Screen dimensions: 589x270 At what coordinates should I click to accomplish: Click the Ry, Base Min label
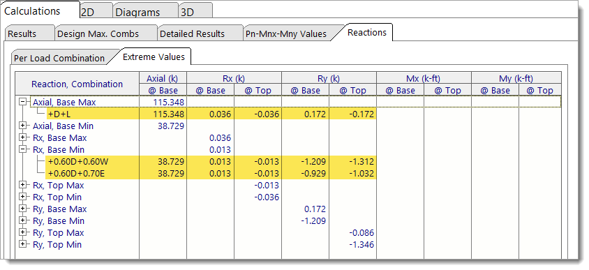click(x=59, y=220)
